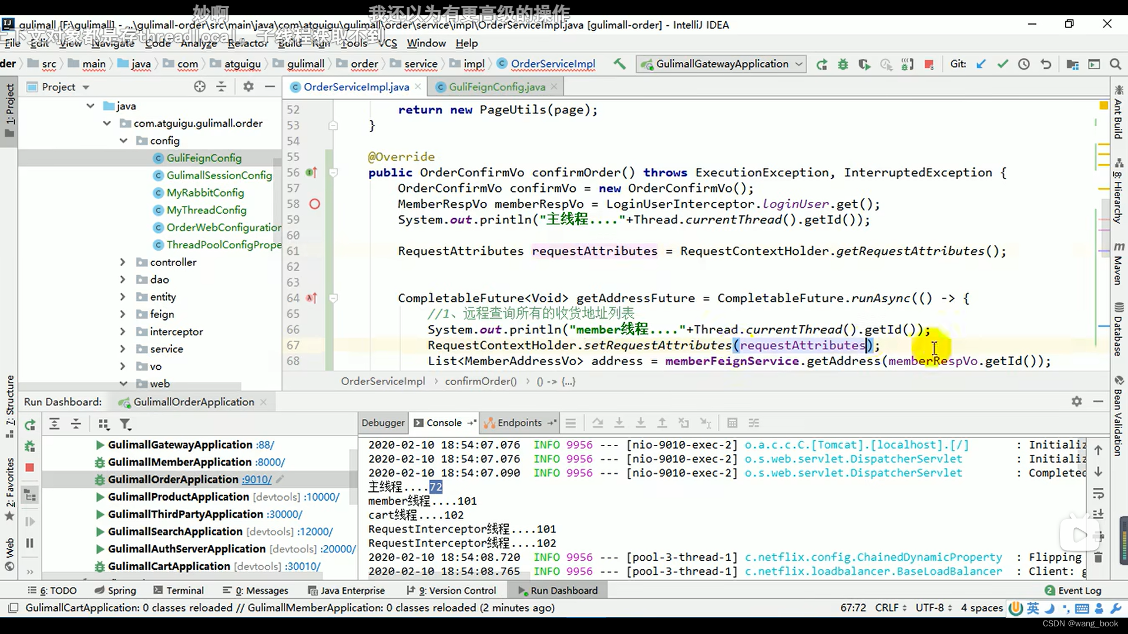Screen dimensions: 1128x634
Task: Toggle breakpoint on line 58
Action: [x=314, y=204]
